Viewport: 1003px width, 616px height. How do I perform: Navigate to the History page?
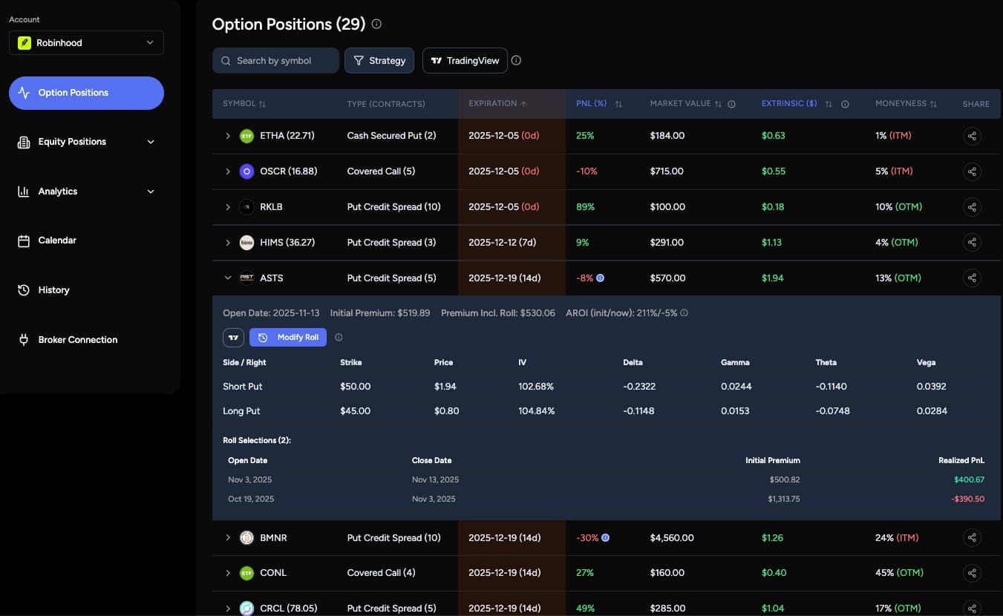pos(53,289)
